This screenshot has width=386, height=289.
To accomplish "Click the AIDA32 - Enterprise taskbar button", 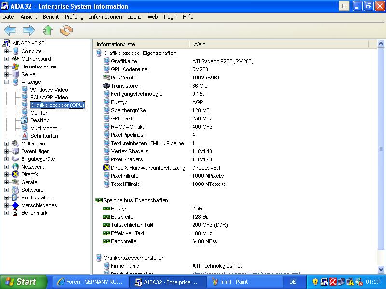I will pyautogui.click(x=167, y=282).
